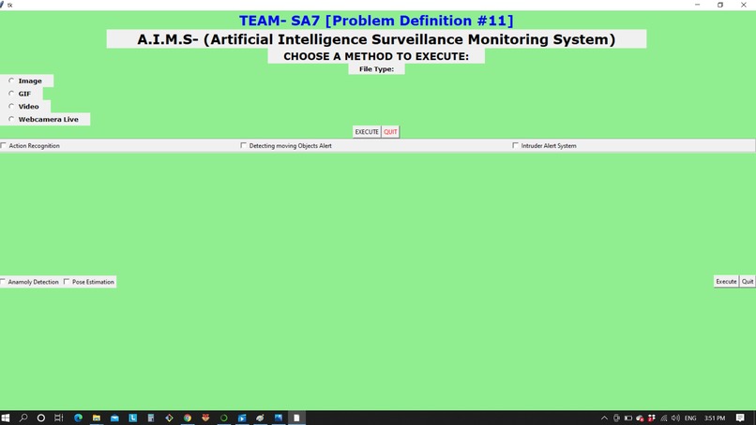This screenshot has width=756, height=425.
Task: Select the GIF file type option
Action: 11,94
